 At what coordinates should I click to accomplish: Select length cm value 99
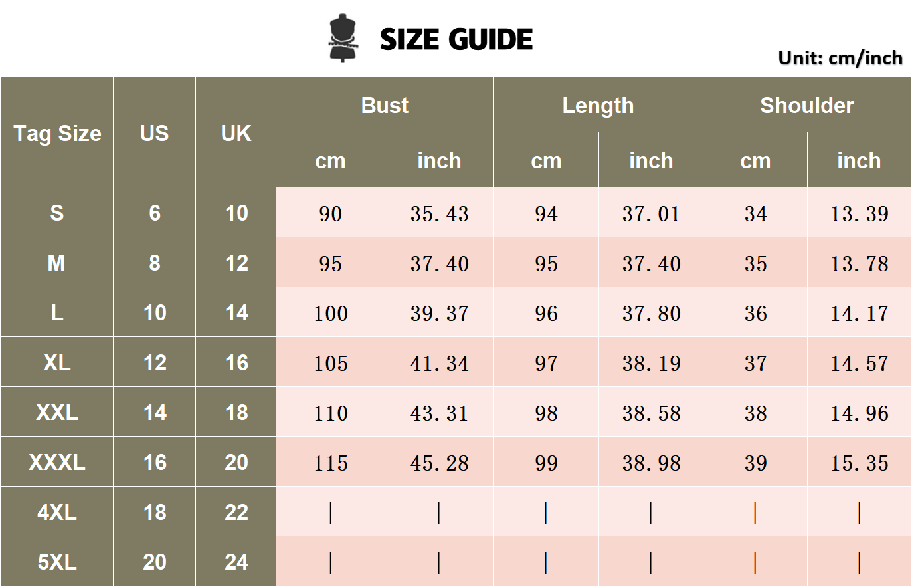point(546,463)
